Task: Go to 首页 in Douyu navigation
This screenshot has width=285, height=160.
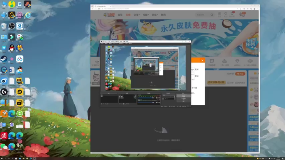Action: (120, 15)
